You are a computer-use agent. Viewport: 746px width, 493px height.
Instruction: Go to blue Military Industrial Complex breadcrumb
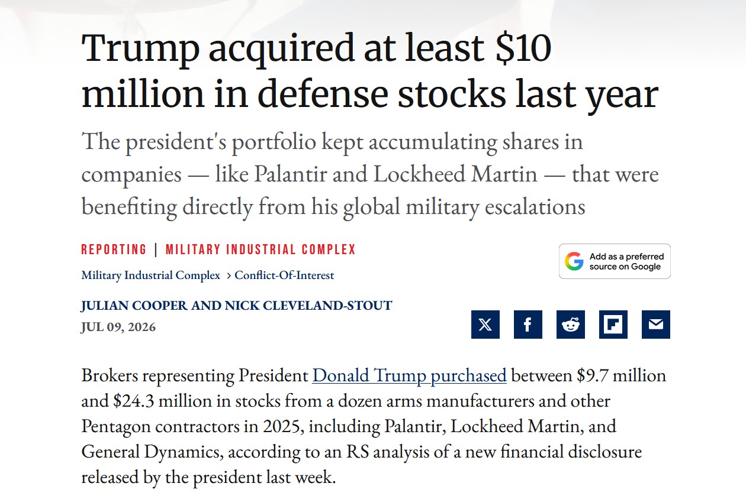coord(150,275)
